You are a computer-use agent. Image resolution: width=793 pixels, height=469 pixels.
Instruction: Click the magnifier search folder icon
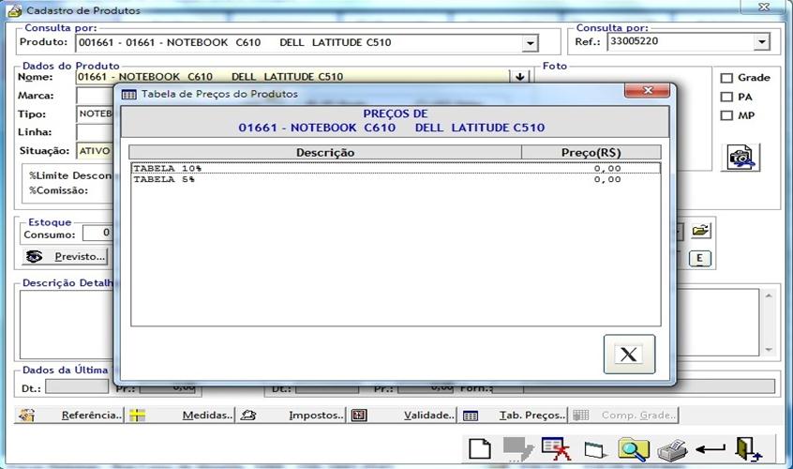634,449
